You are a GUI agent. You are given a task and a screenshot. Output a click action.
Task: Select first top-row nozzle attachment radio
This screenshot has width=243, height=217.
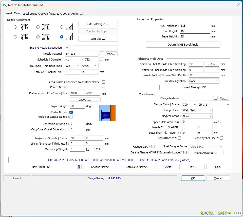point(15,27)
